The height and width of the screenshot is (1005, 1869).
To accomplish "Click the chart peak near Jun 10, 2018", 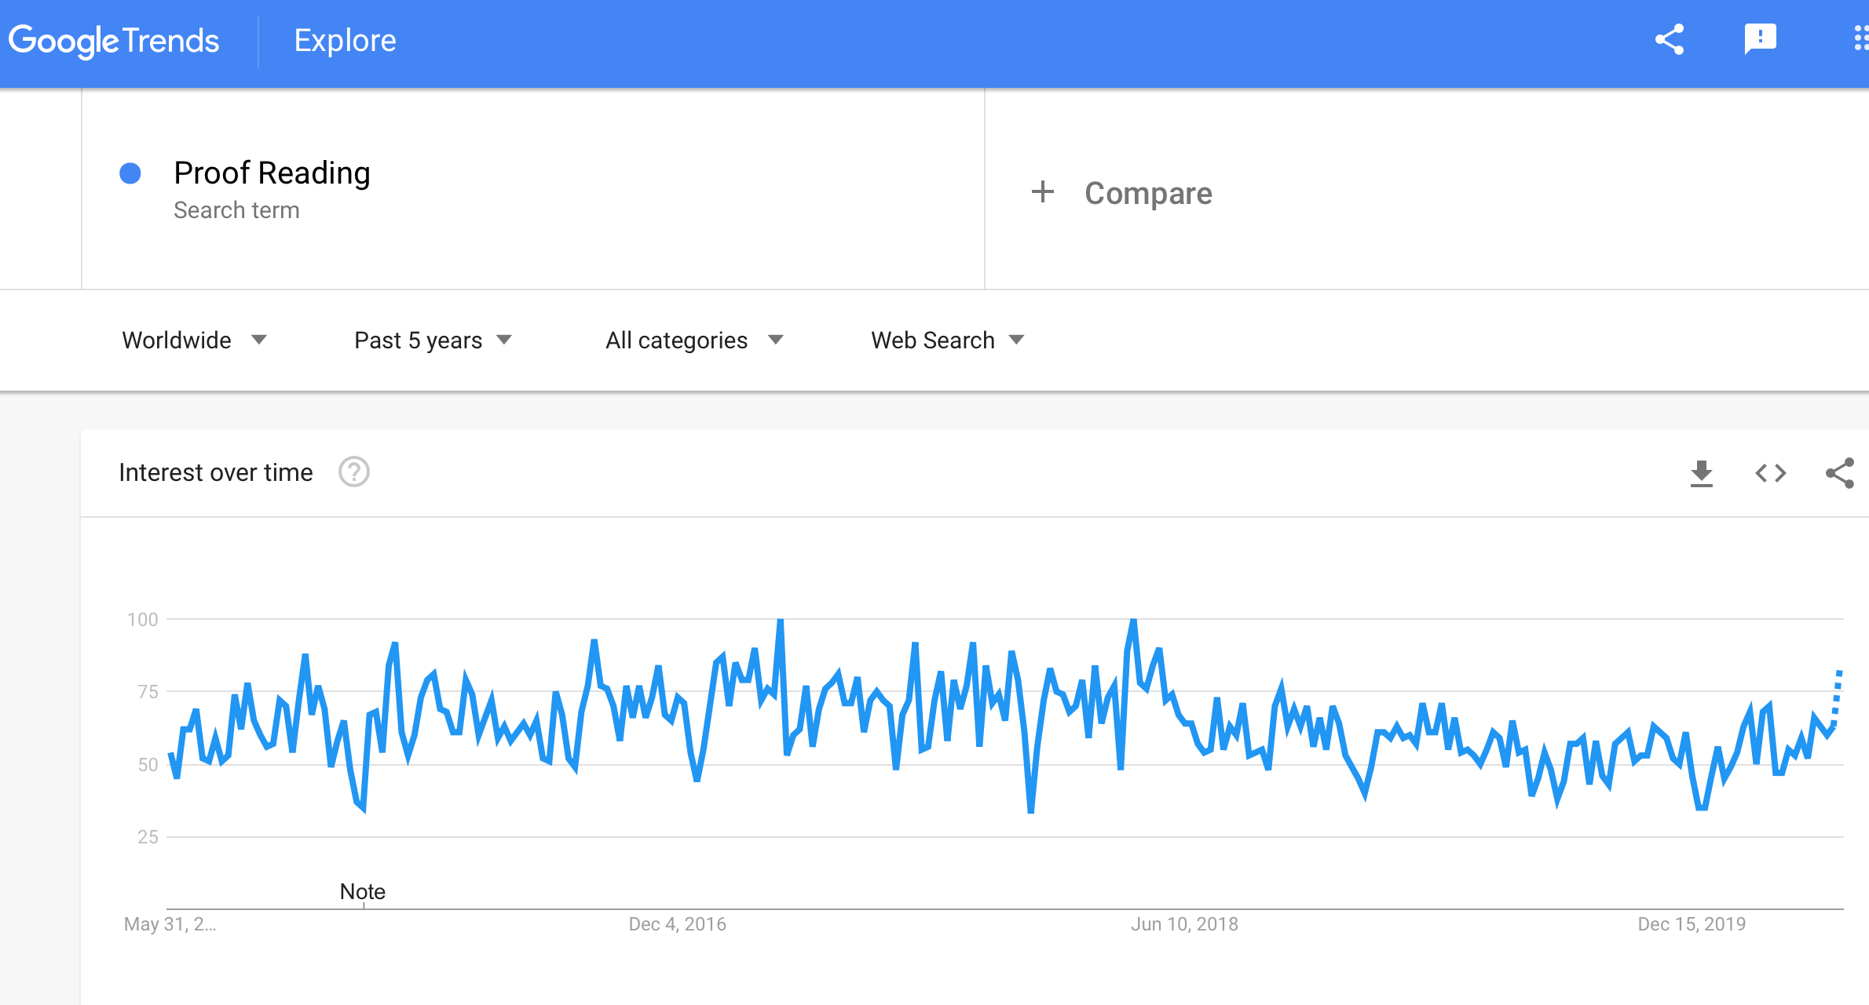I will click(1132, 621).
